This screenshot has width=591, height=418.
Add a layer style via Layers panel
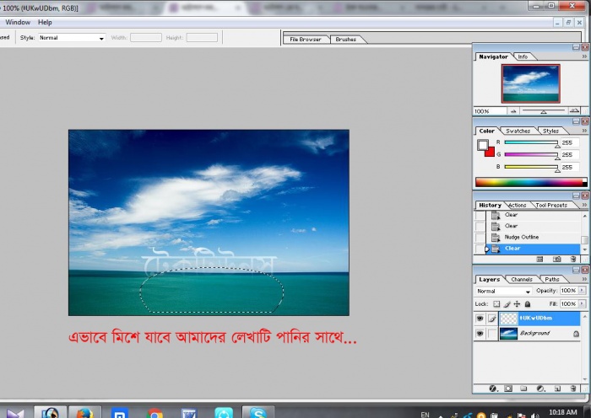[492, 389]
